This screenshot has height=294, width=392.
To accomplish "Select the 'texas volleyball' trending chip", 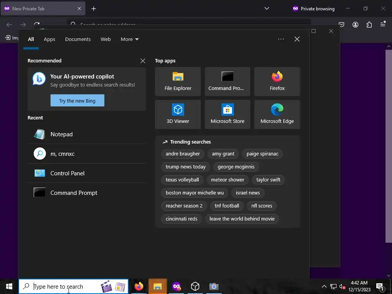I will [x=182, y=180].
